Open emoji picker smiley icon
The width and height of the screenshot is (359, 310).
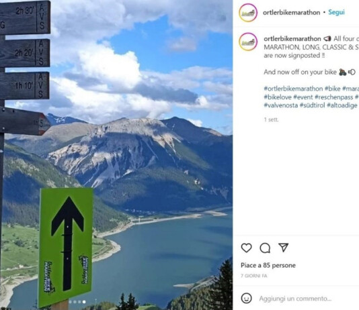tap(246, 299)
